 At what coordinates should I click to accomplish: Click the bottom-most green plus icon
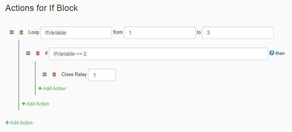point(7,123)
